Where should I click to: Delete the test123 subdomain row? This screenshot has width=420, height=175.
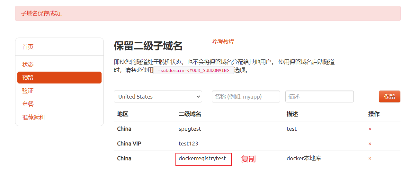pyautogui.click(x=370, y=144)
